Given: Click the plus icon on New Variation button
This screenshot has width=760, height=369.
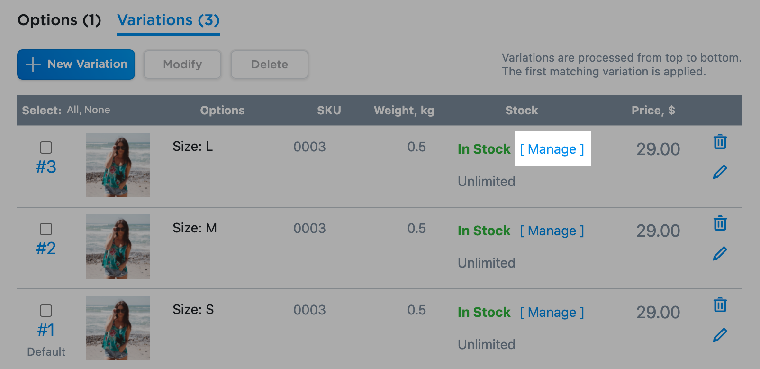Looking at the screenshot, I should (x=32, y=64).
